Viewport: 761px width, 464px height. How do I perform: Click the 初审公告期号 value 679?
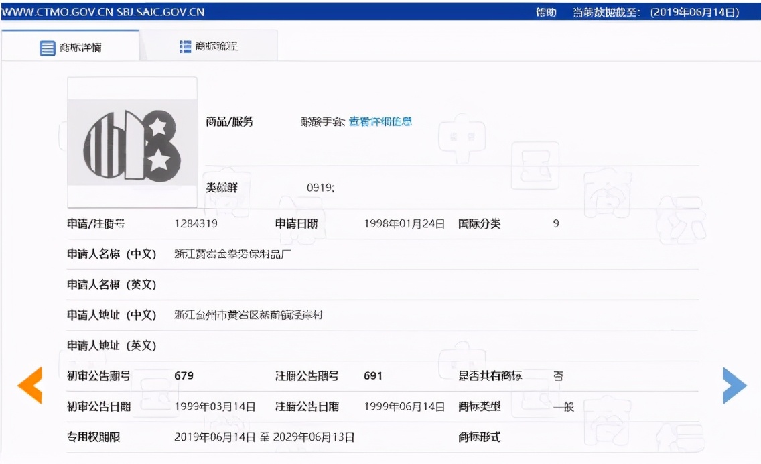[x=182, y=376]
